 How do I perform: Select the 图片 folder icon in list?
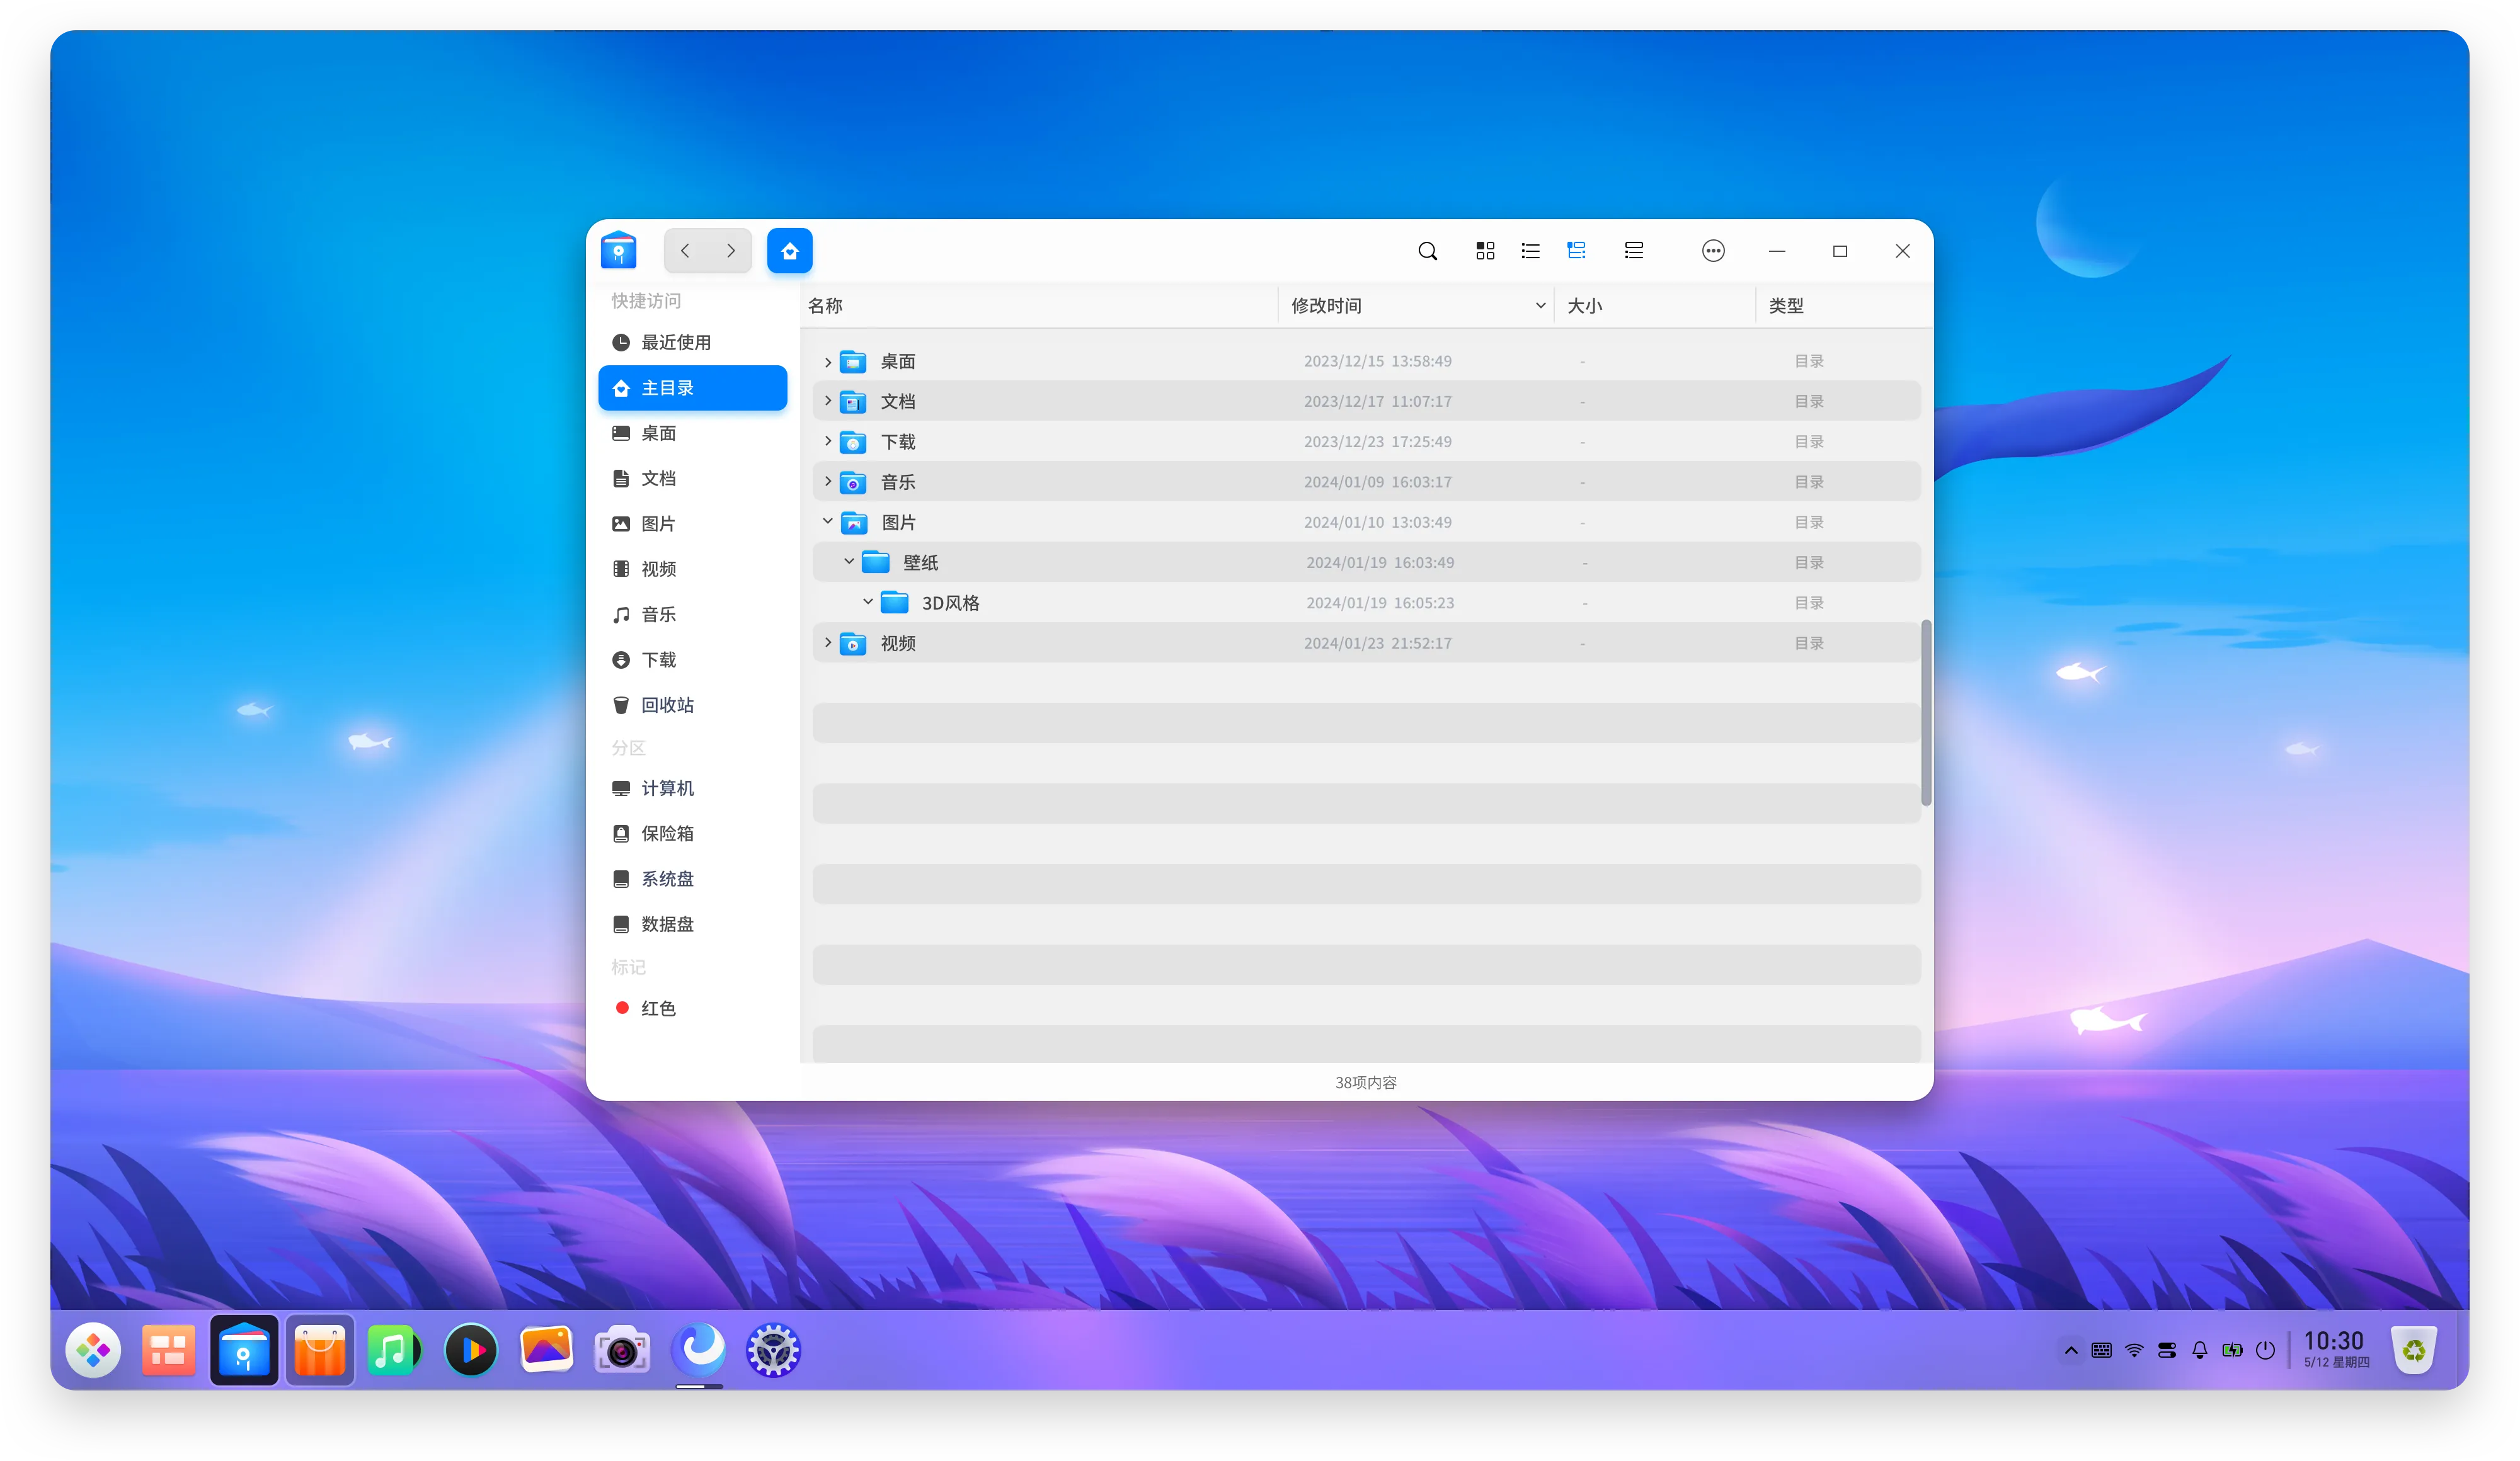854,523
